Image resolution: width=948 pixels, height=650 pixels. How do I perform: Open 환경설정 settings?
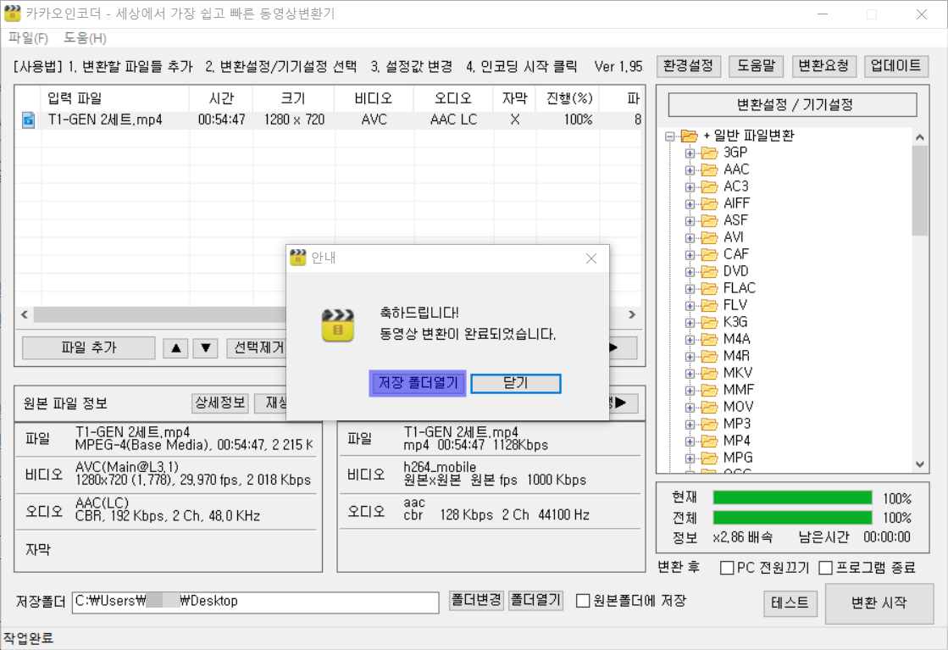pos(688,66)
